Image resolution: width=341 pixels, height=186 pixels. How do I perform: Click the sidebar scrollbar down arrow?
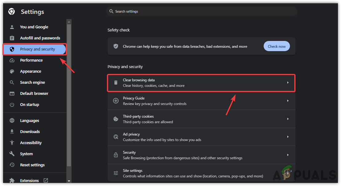69,181
